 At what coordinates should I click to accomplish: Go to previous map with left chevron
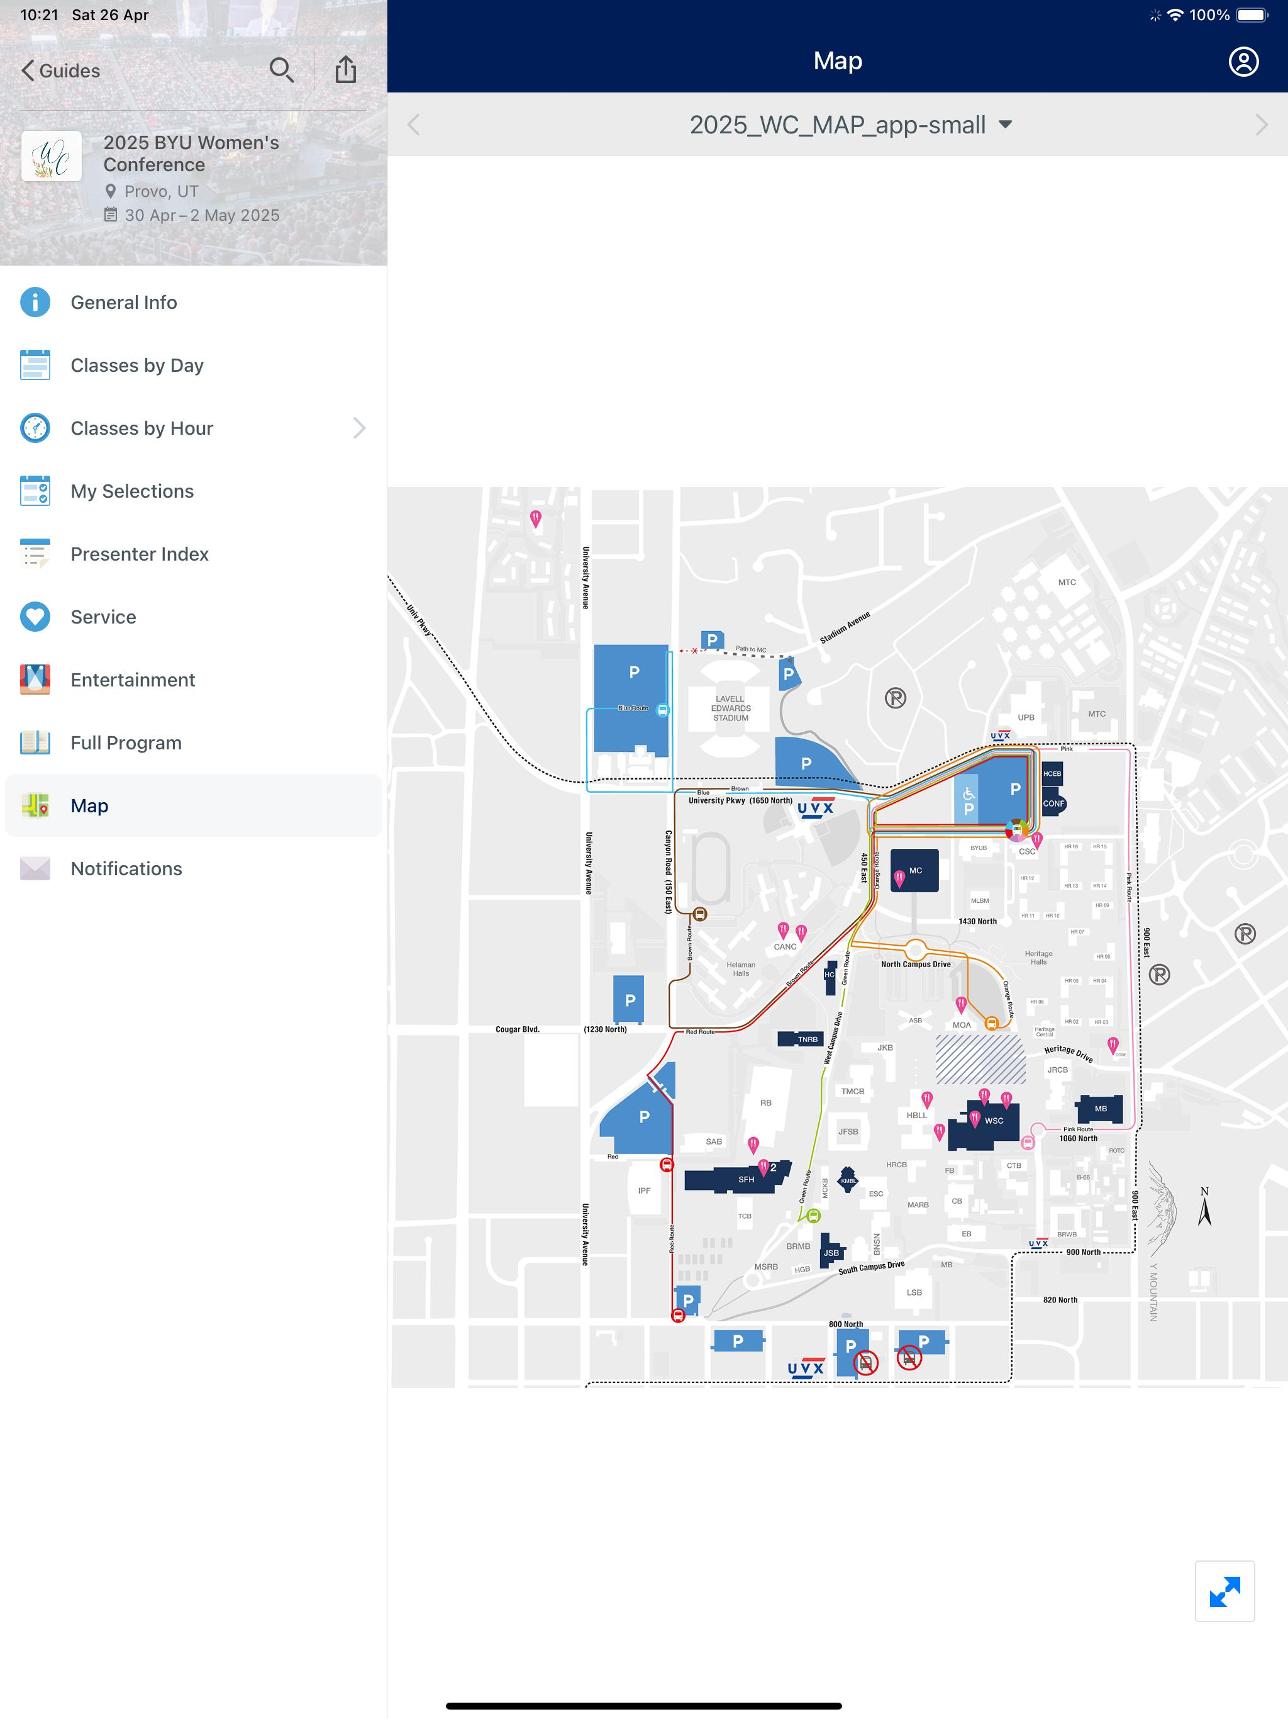pos(414,125)
